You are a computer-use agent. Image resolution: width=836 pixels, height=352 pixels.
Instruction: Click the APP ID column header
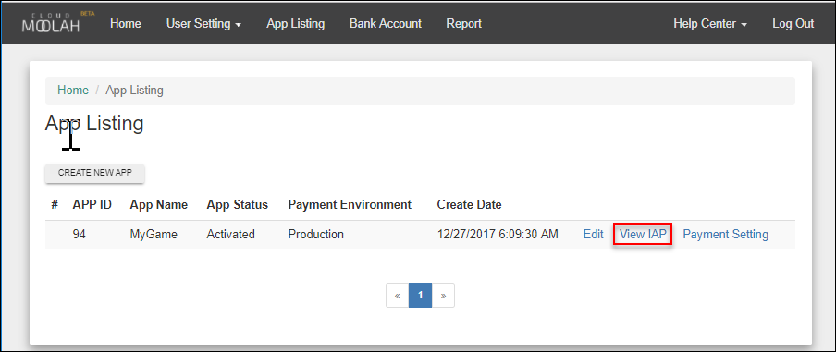tap(92, 205)
